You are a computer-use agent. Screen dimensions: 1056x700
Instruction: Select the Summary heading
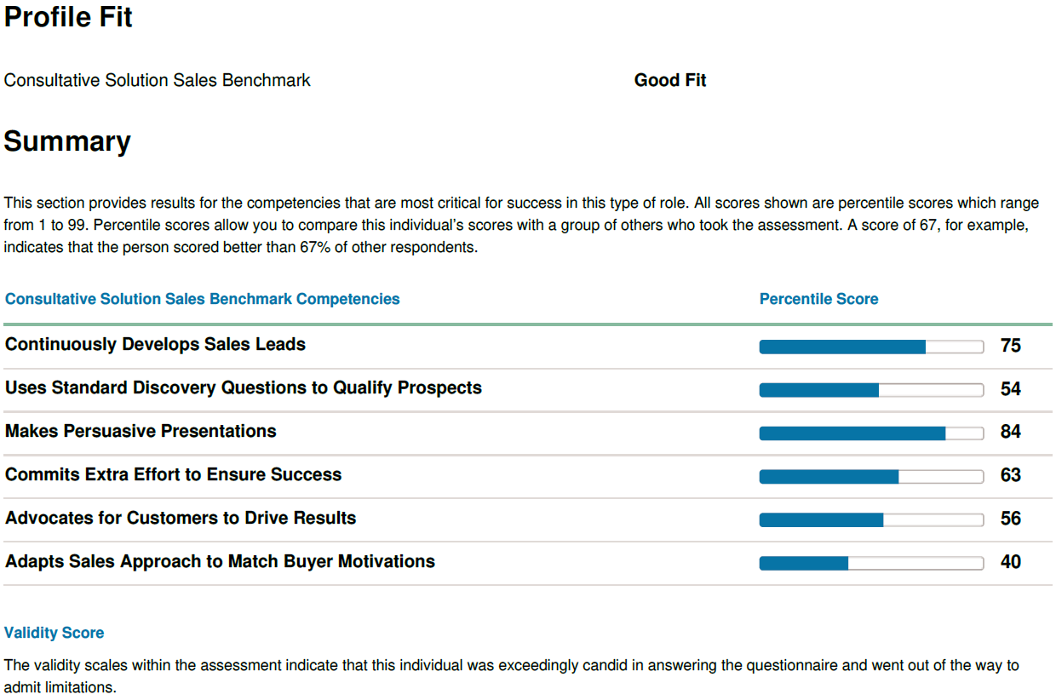[67, 141]
